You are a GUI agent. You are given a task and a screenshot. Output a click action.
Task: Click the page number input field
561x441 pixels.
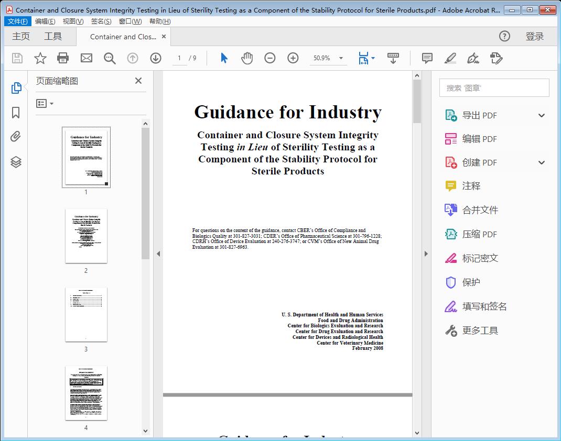179,58
